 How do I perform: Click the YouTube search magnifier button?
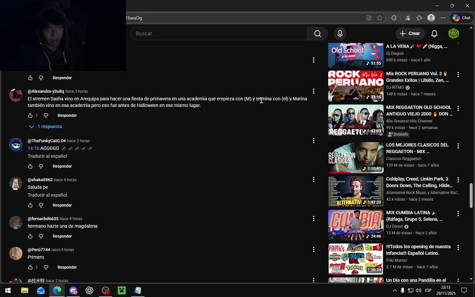click(x=317, y=34)
